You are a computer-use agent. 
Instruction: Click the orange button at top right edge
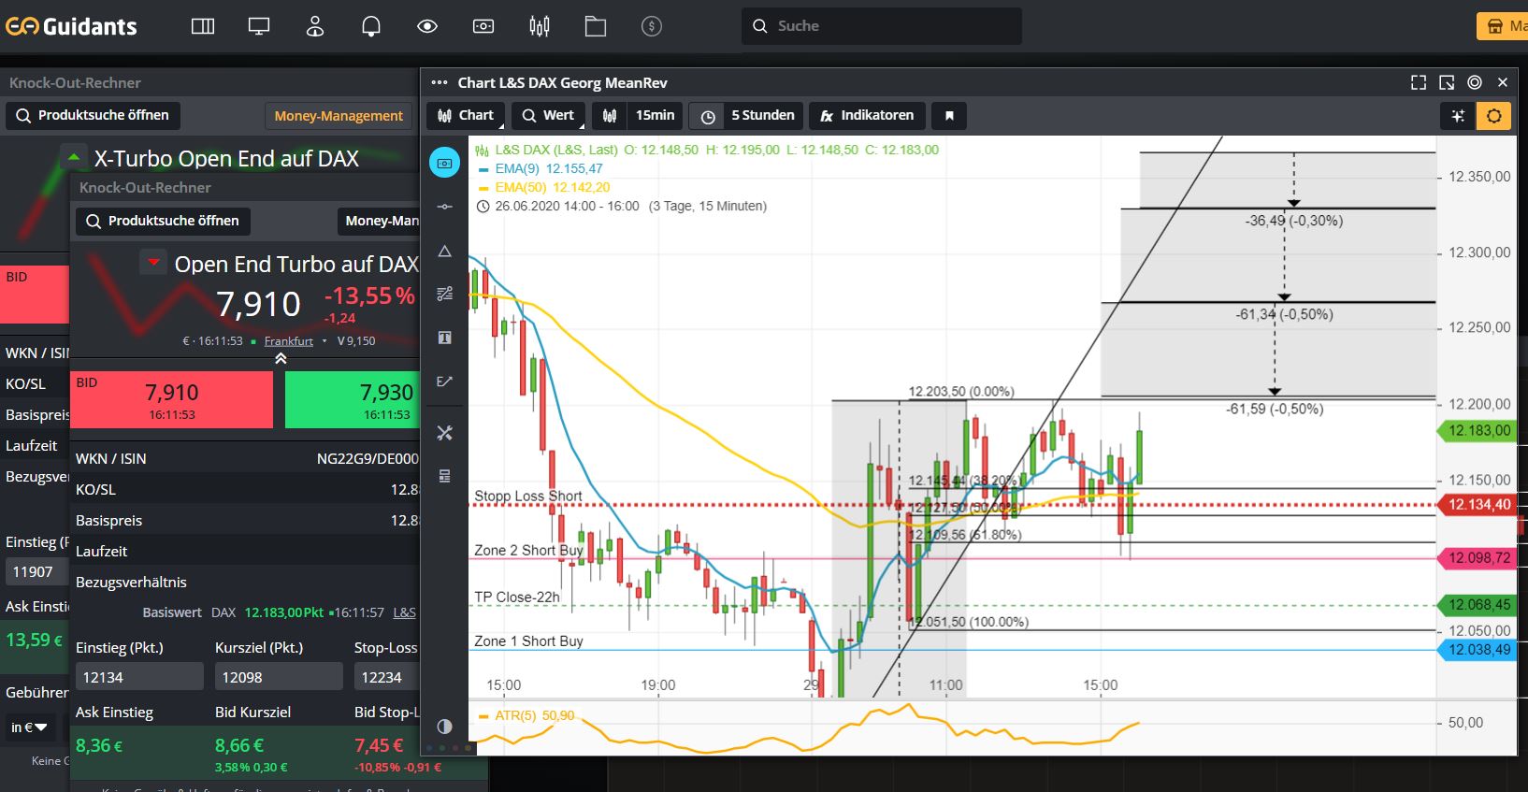[1503, 26]
